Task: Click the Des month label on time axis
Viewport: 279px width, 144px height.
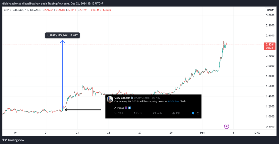Action: [x=202, y=133]
